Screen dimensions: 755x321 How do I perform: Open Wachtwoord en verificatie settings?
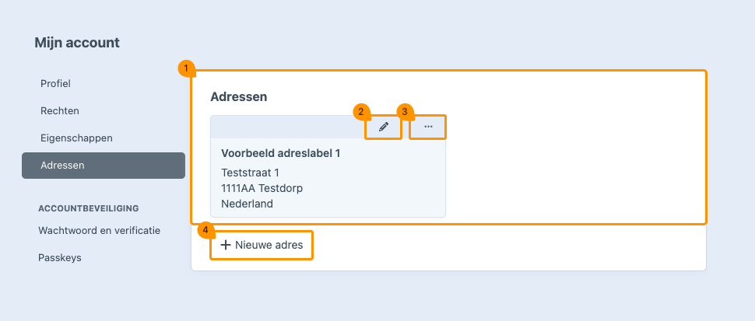tap(99, 230)
